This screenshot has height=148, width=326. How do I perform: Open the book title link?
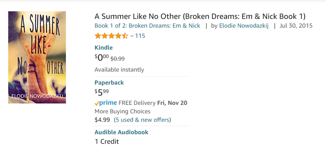click(200, 16)
